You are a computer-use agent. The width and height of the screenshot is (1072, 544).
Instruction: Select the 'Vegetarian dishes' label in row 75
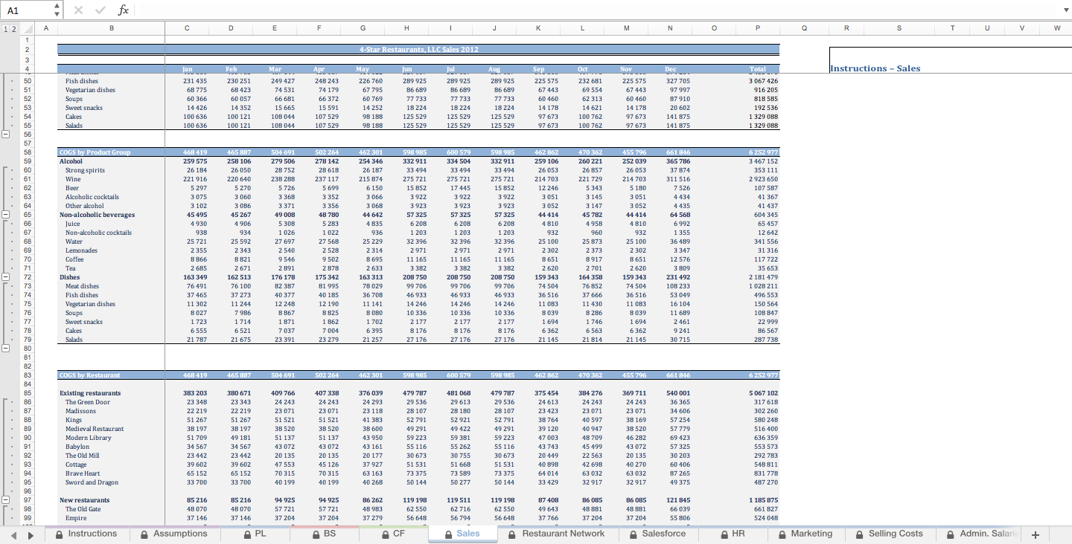click(x=90, y=304)
